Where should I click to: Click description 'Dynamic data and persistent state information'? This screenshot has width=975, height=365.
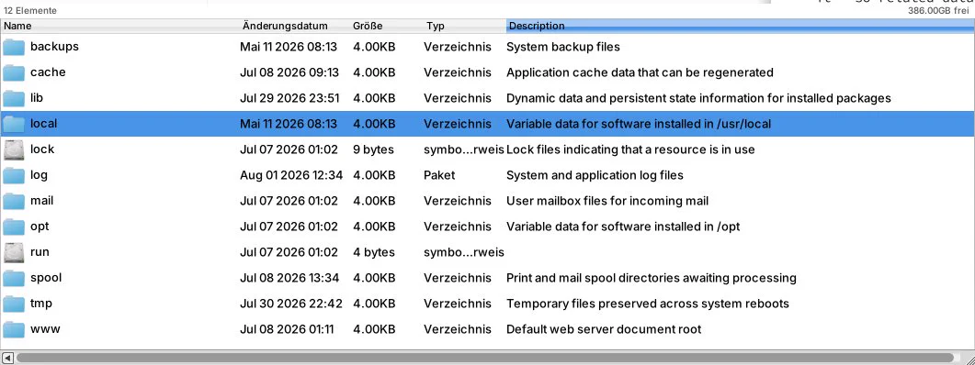[x=698, y=98]
